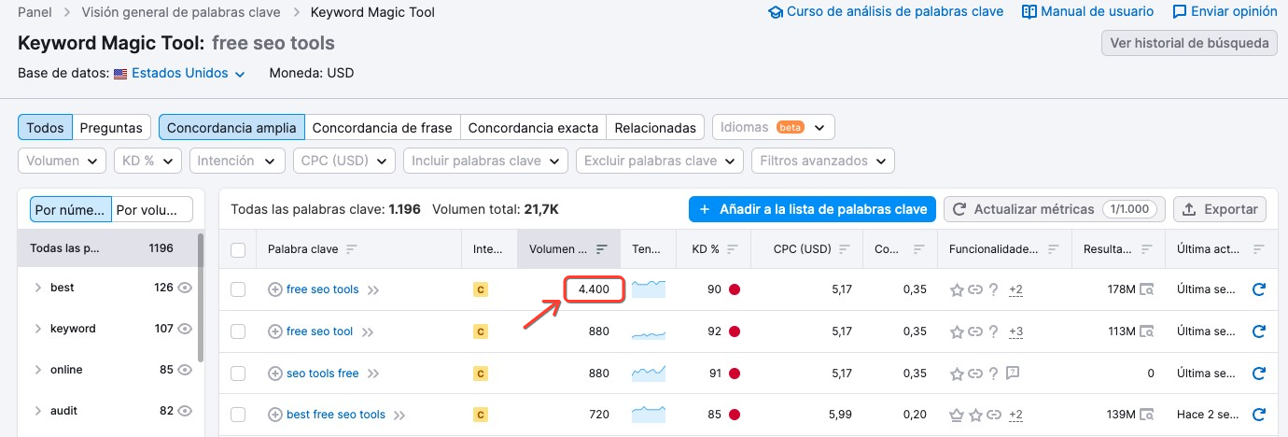The width and height of the screenshot is (1288, 437).
Task: Open Filtros avanzados dropdown
Action: pyautogui.click(x=823, y=161)
